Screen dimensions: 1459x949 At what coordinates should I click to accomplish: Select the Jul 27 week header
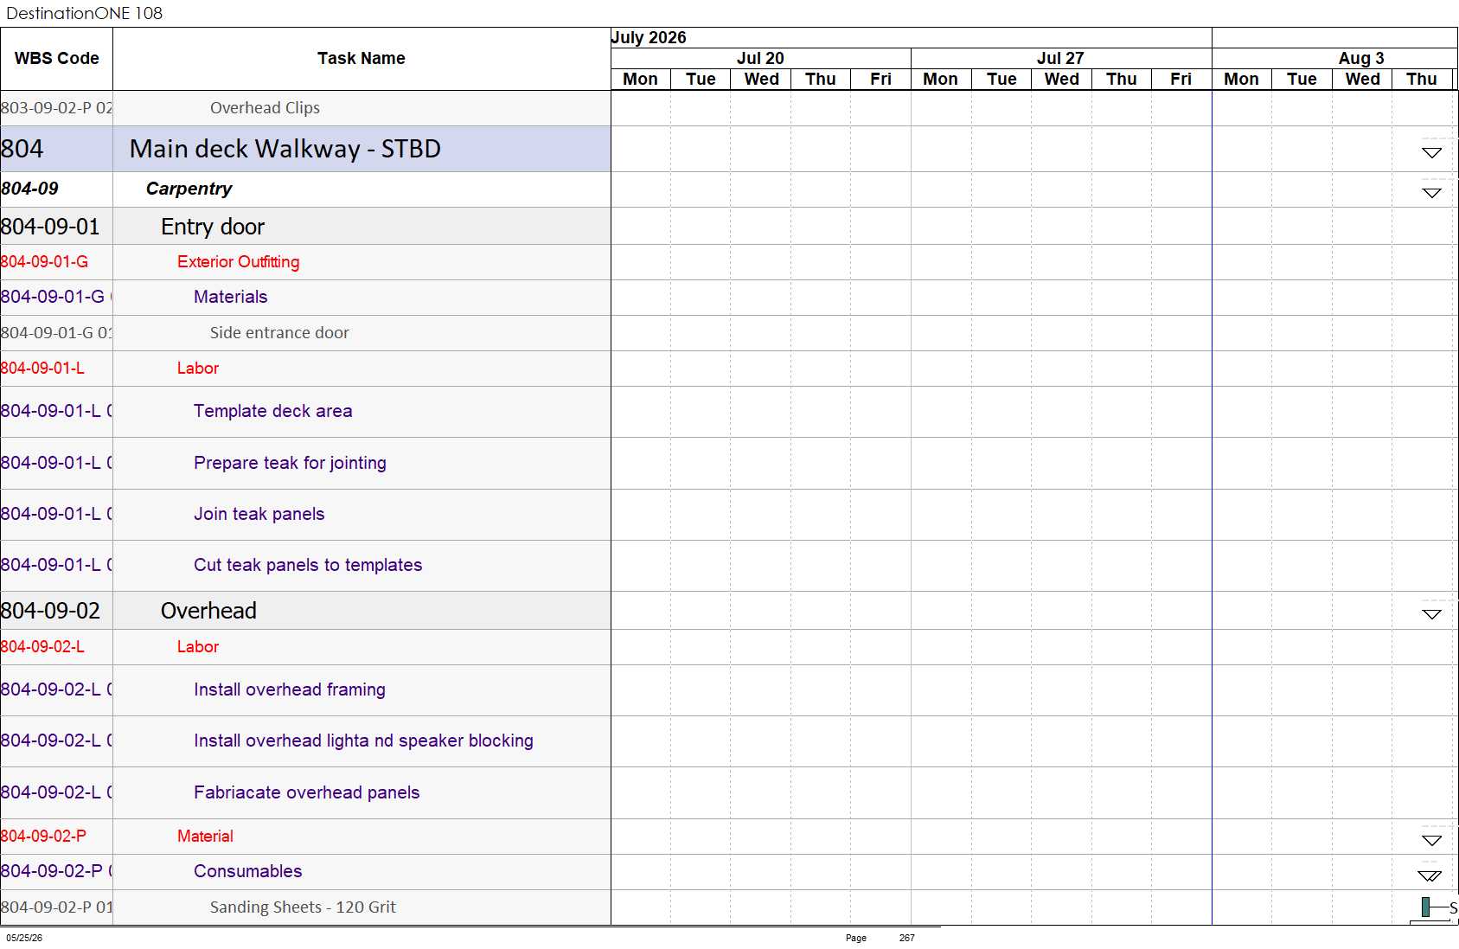coord(1060,58)
